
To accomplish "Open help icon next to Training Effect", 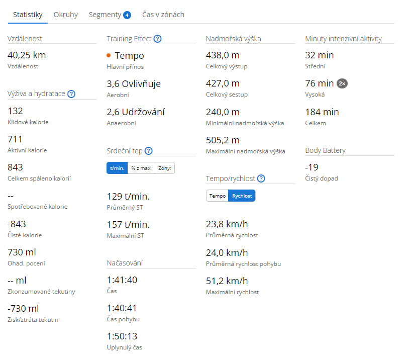I will [x=158, y=39].
